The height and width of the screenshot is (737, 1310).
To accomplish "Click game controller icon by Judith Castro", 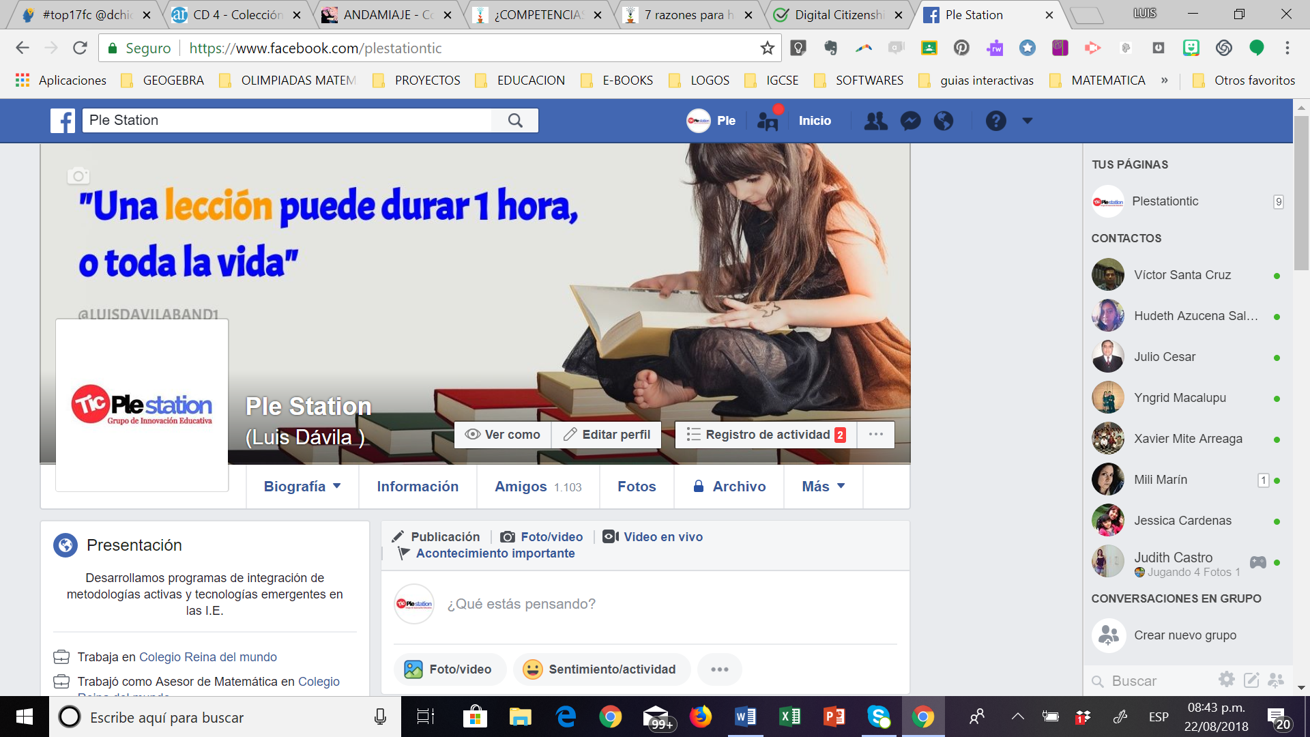I will click(1258, 562).
